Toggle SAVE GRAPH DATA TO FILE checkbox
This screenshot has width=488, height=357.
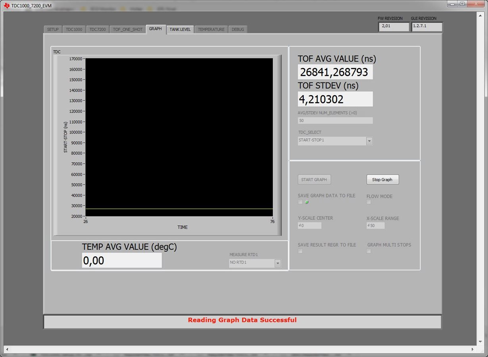pos(300,202)
